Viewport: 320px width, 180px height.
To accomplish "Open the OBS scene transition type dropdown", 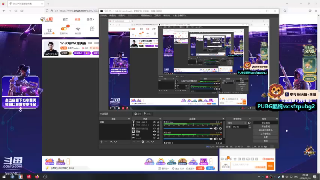I will [x=237, y=123].
